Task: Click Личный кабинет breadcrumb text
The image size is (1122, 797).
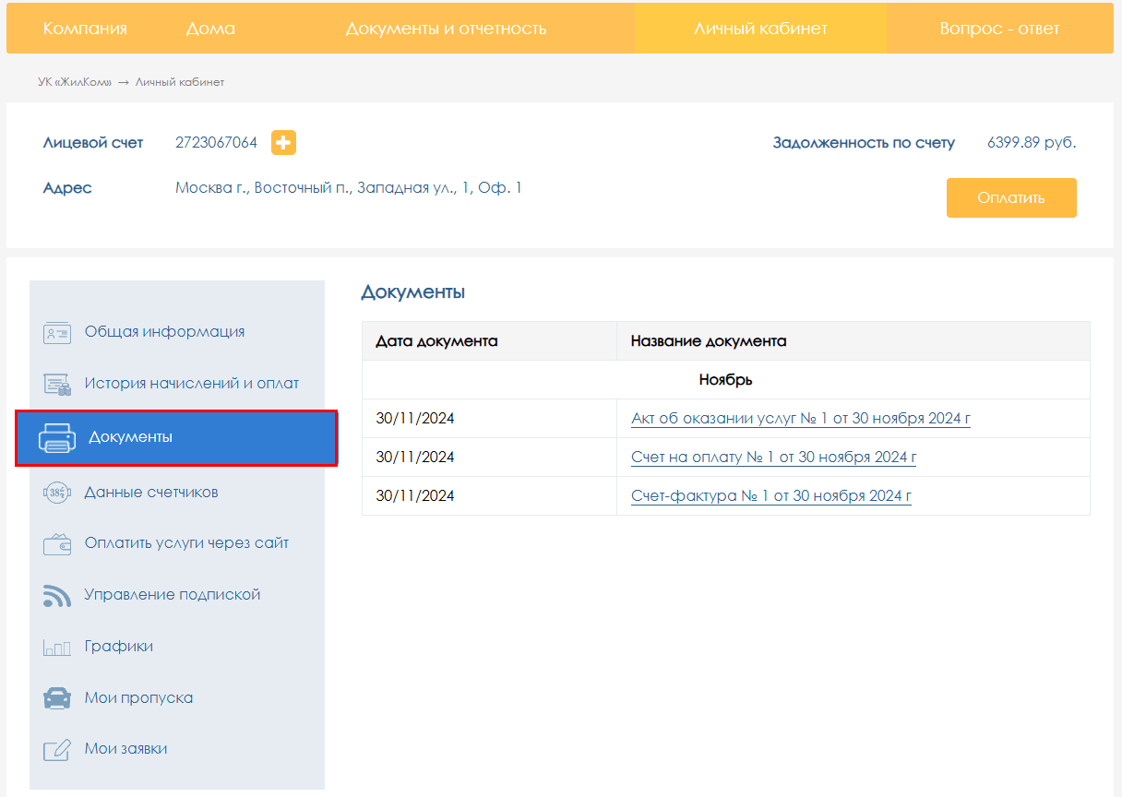Action: coord(180,82)
